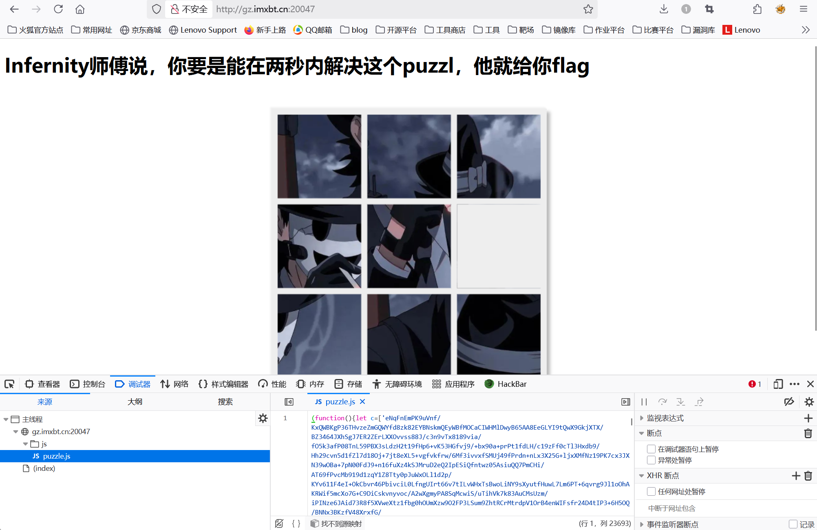
Task: Open tracking protection shield panel
Action: click(157, 9)
